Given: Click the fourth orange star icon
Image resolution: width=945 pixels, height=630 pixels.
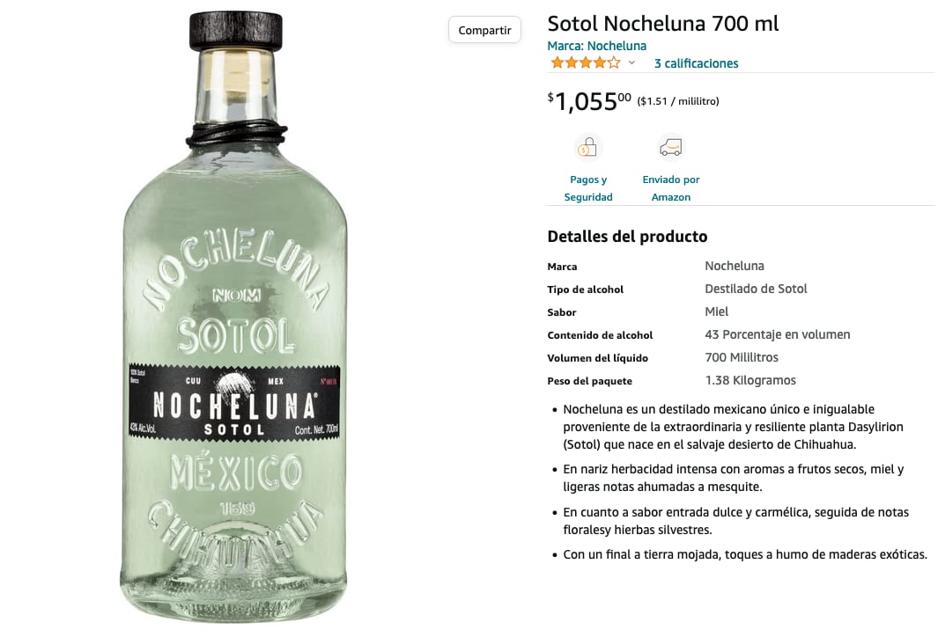Looking at the screenshot, I should [602, 62].
